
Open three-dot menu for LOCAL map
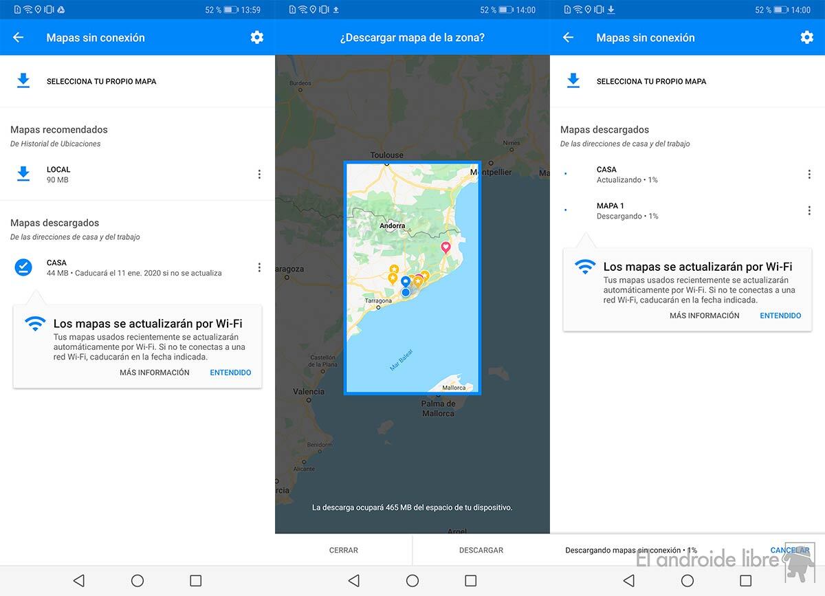259,175
